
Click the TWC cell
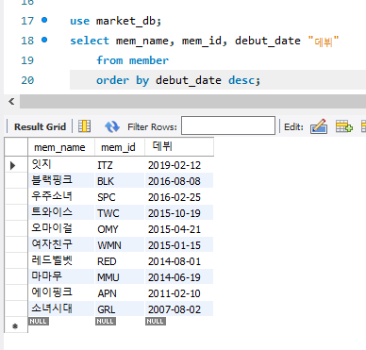tap(120, 213)
